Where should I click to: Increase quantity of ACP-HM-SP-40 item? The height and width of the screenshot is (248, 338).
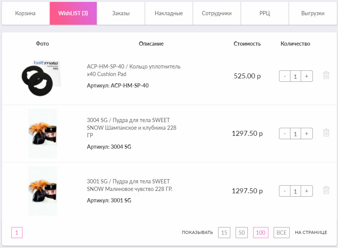(306, 76)
